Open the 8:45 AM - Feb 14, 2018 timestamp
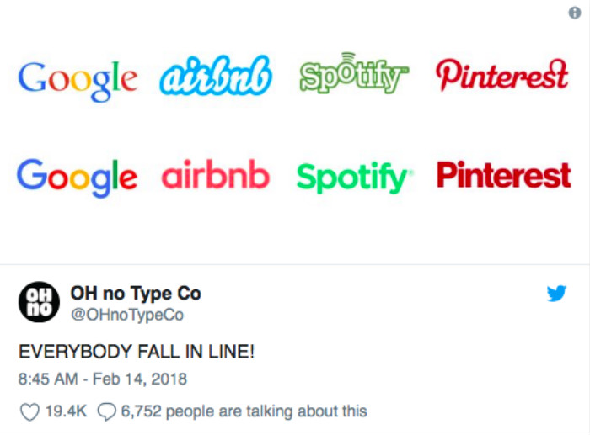This screenshot has height=435, width=590. tap(103, 379)
